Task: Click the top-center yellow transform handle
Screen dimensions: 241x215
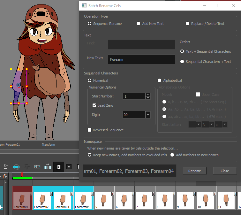Action: 19,69
